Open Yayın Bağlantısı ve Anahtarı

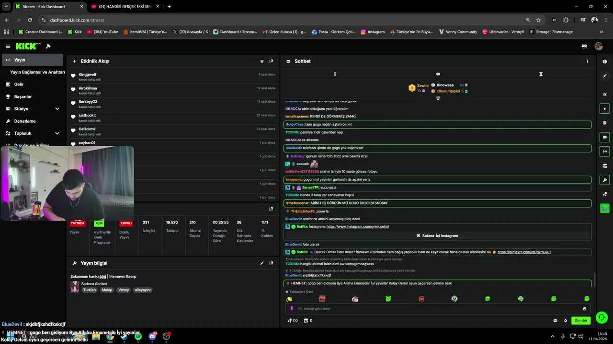tap(37, 72)
